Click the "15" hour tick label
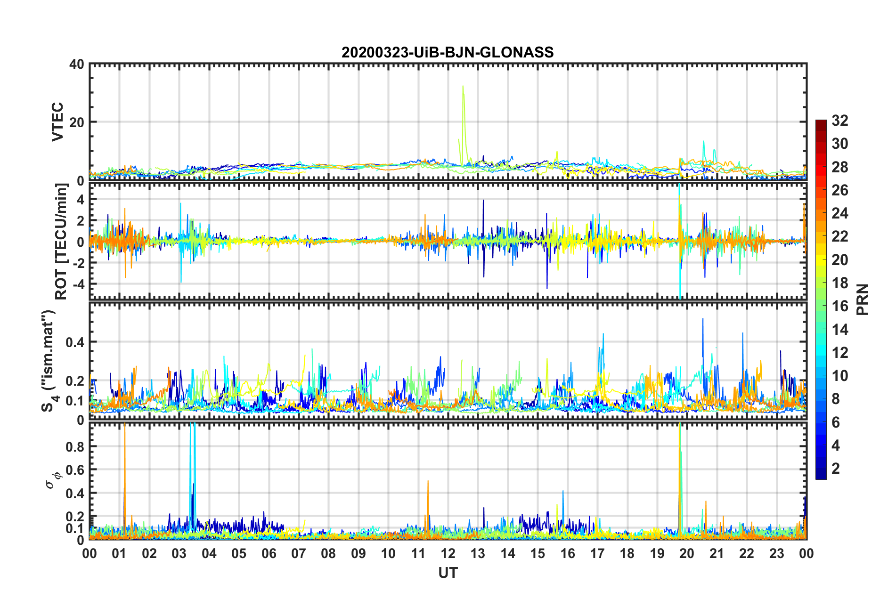The height and width of the screenshot is (599, 896). click(538, 553)
